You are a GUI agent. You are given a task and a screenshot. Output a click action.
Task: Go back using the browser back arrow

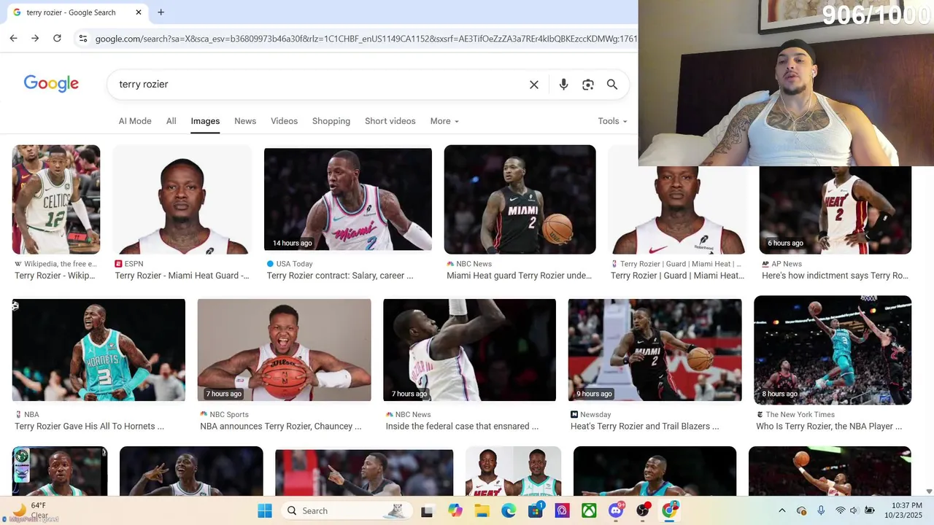pos(13,38)
